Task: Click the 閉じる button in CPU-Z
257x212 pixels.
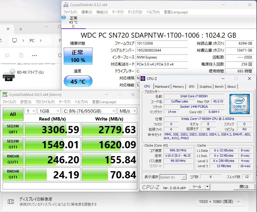Action: pyautogui.click(x=244, y=187)
